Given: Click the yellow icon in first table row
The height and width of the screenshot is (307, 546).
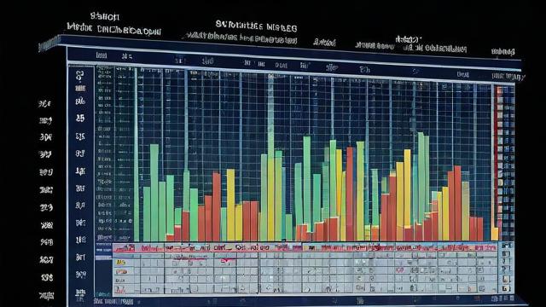Looking at the screenshot, I should (x=121, y=262).
